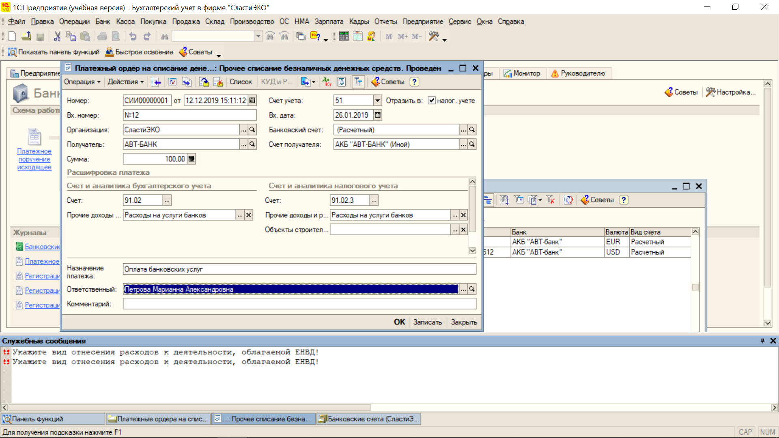Click magnifier icon next to Организация field
This screenshot has width=779, height=438.
(x=252, y=130)
